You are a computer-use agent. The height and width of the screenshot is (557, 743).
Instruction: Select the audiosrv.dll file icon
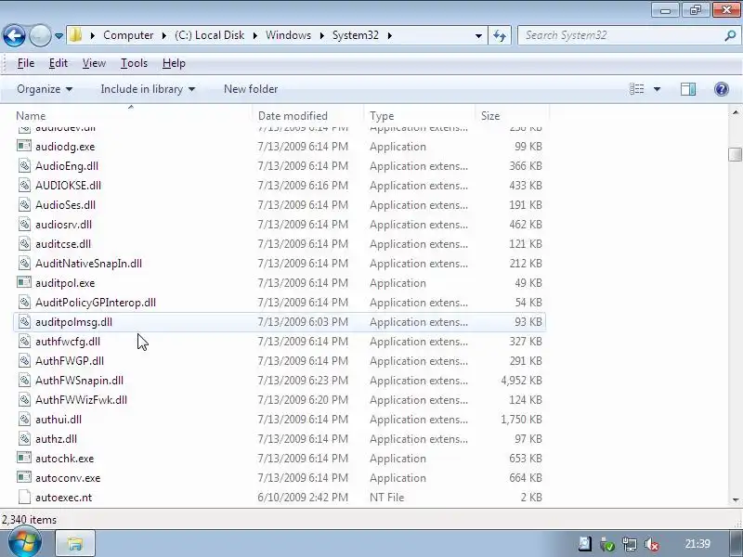pos(24,224)
